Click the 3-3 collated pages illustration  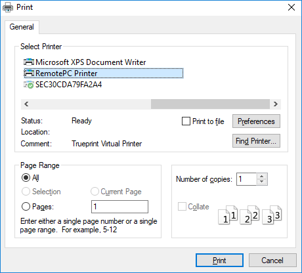(x=272, y=215)
